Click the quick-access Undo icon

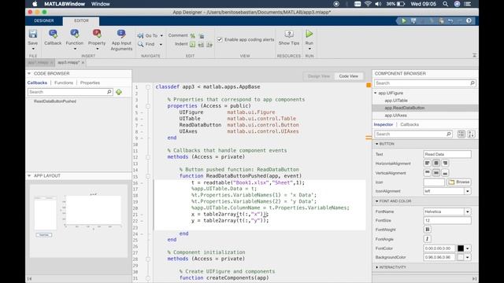450,21
